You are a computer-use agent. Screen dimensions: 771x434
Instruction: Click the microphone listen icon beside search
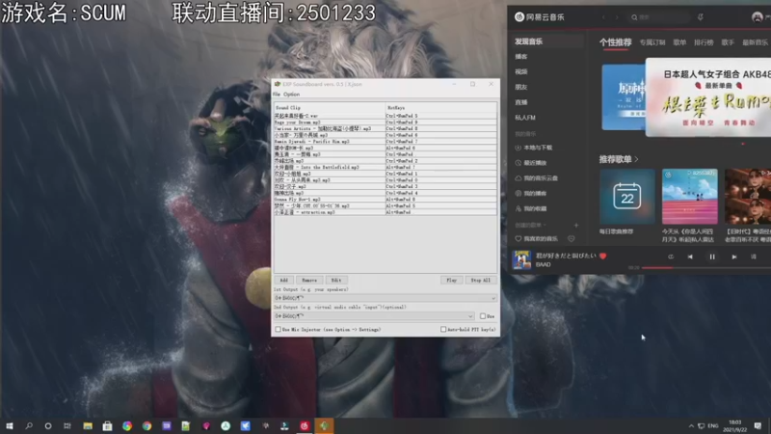coord(701,17)
